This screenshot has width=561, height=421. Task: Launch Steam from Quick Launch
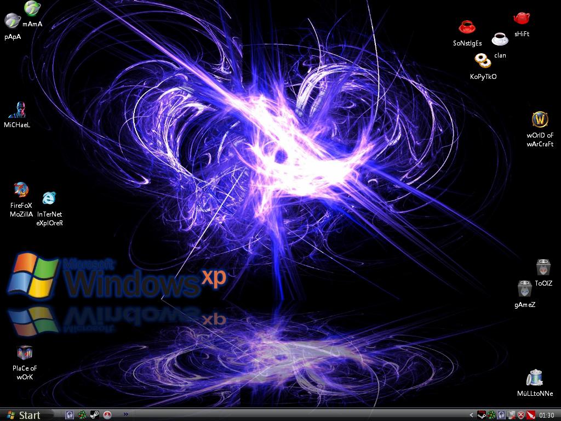pyautogui.click(x=94, y=416)
